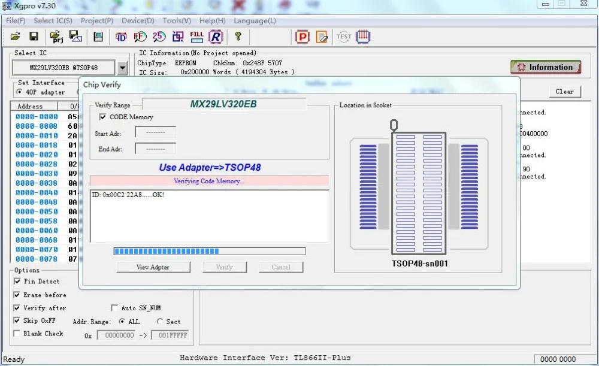Toggle Skip 0xFF option

17,320
